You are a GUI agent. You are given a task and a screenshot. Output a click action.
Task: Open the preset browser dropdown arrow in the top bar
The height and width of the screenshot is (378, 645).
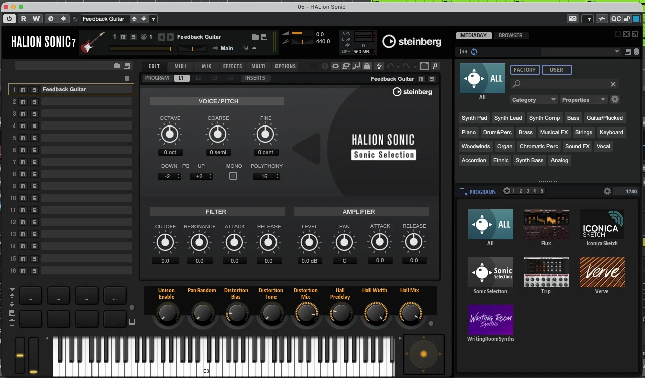[153, 19]
